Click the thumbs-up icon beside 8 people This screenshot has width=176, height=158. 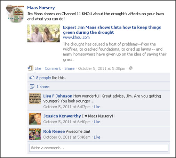[x=32, y=77]
